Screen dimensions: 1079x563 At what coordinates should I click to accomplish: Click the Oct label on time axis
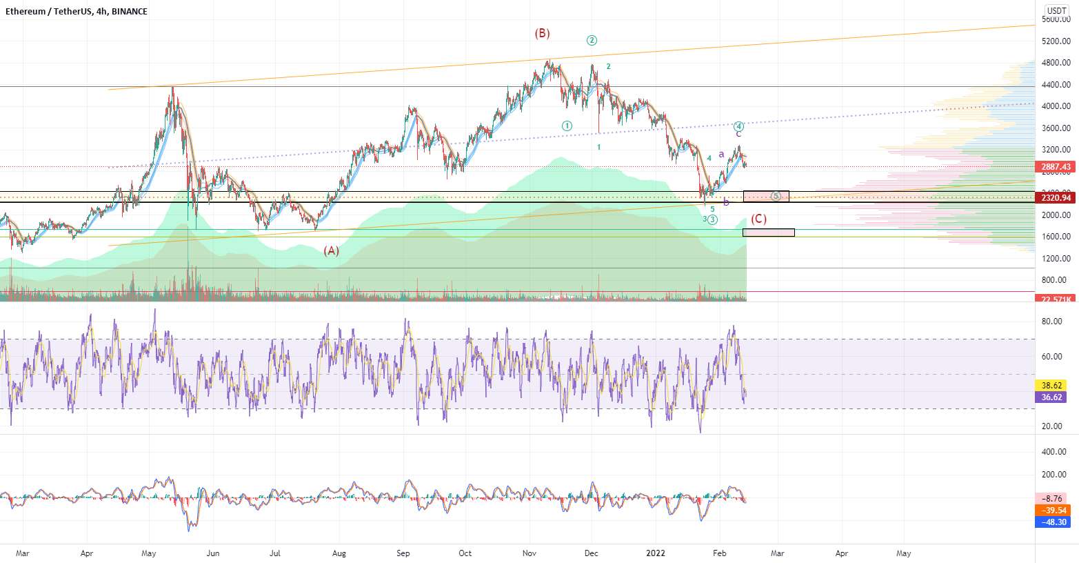(x=465, y=553)
